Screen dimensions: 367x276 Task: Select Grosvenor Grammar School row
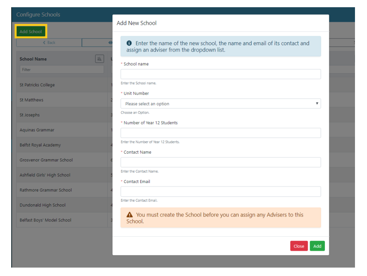pyautogui.click(x=65, y=160)
